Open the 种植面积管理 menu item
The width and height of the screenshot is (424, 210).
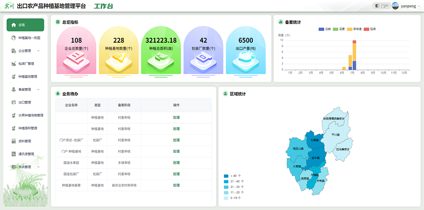pos(28,128)
